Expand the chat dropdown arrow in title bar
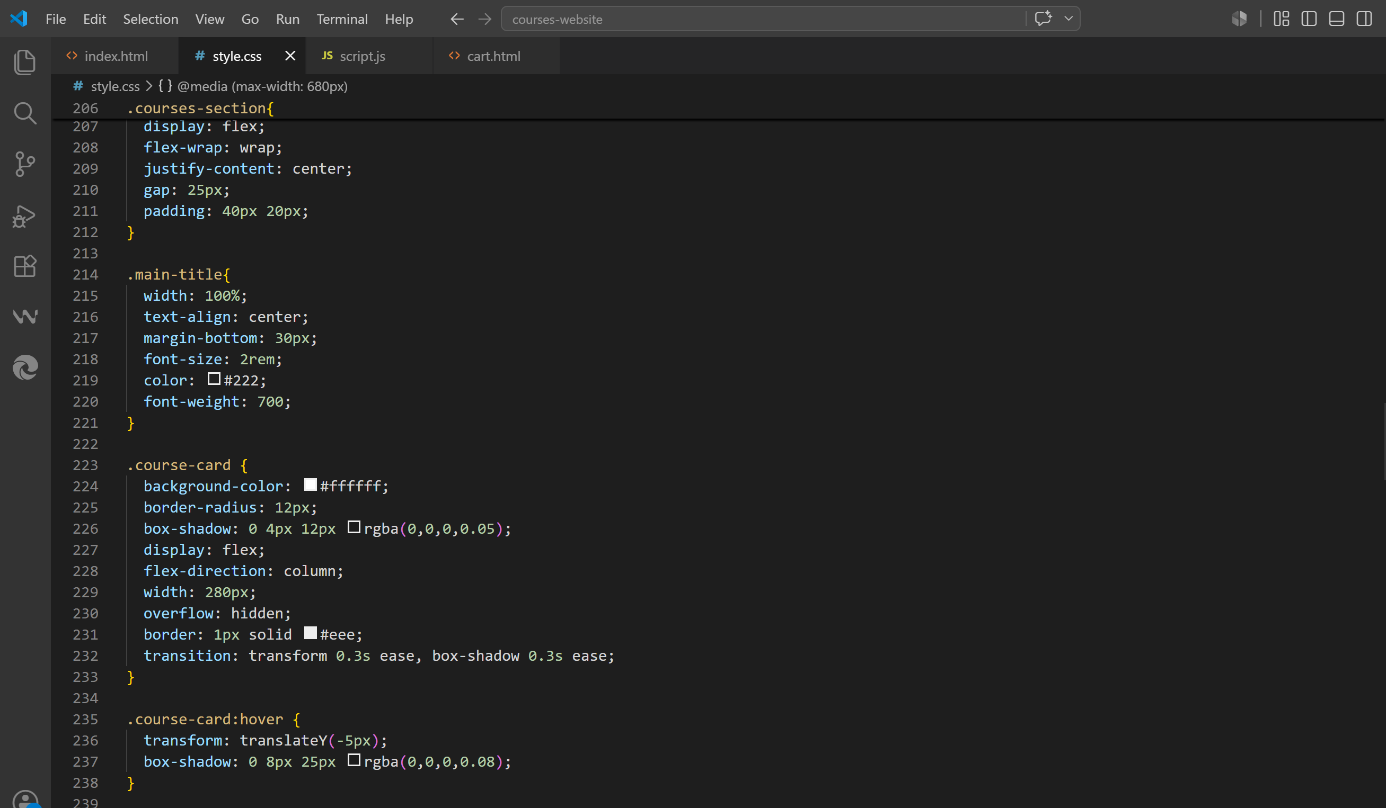The image size is (1386, 808). pos(1068,19)
